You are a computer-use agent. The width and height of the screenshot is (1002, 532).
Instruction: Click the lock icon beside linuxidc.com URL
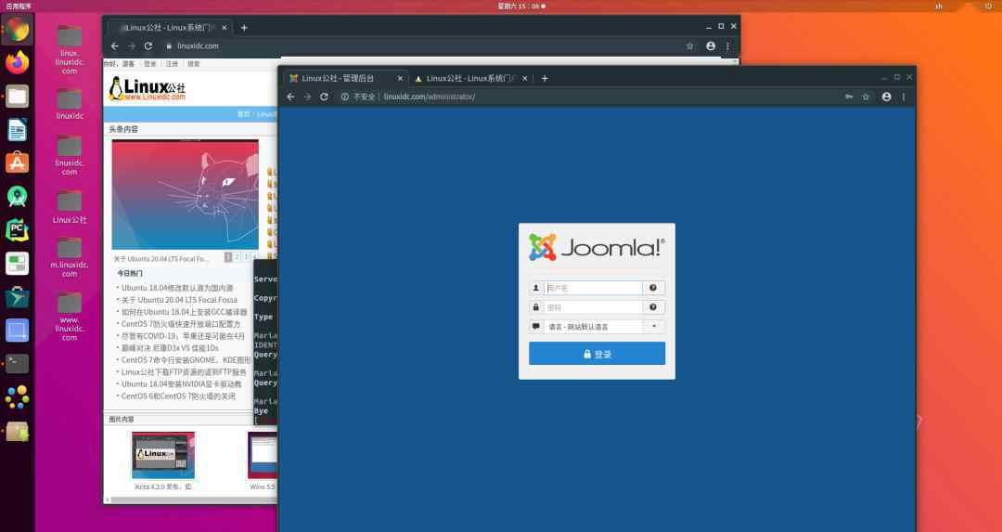(x=170, y=46)
